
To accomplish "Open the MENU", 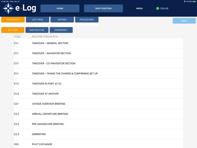I will click(x=139, y=8).
